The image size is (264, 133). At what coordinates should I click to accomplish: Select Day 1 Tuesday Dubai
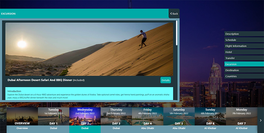53,118
